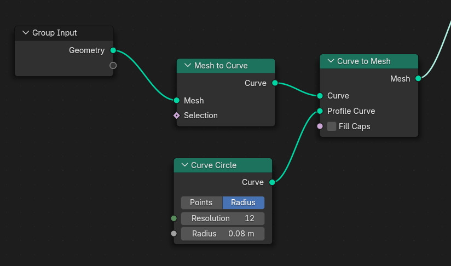Click the Mesh label in Mesh to Curve
The width and height of the screenshot is (451, 266).
tap(194, 100)
